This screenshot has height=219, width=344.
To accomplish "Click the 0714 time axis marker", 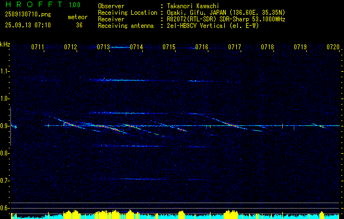I will click(x=136, y=47).
